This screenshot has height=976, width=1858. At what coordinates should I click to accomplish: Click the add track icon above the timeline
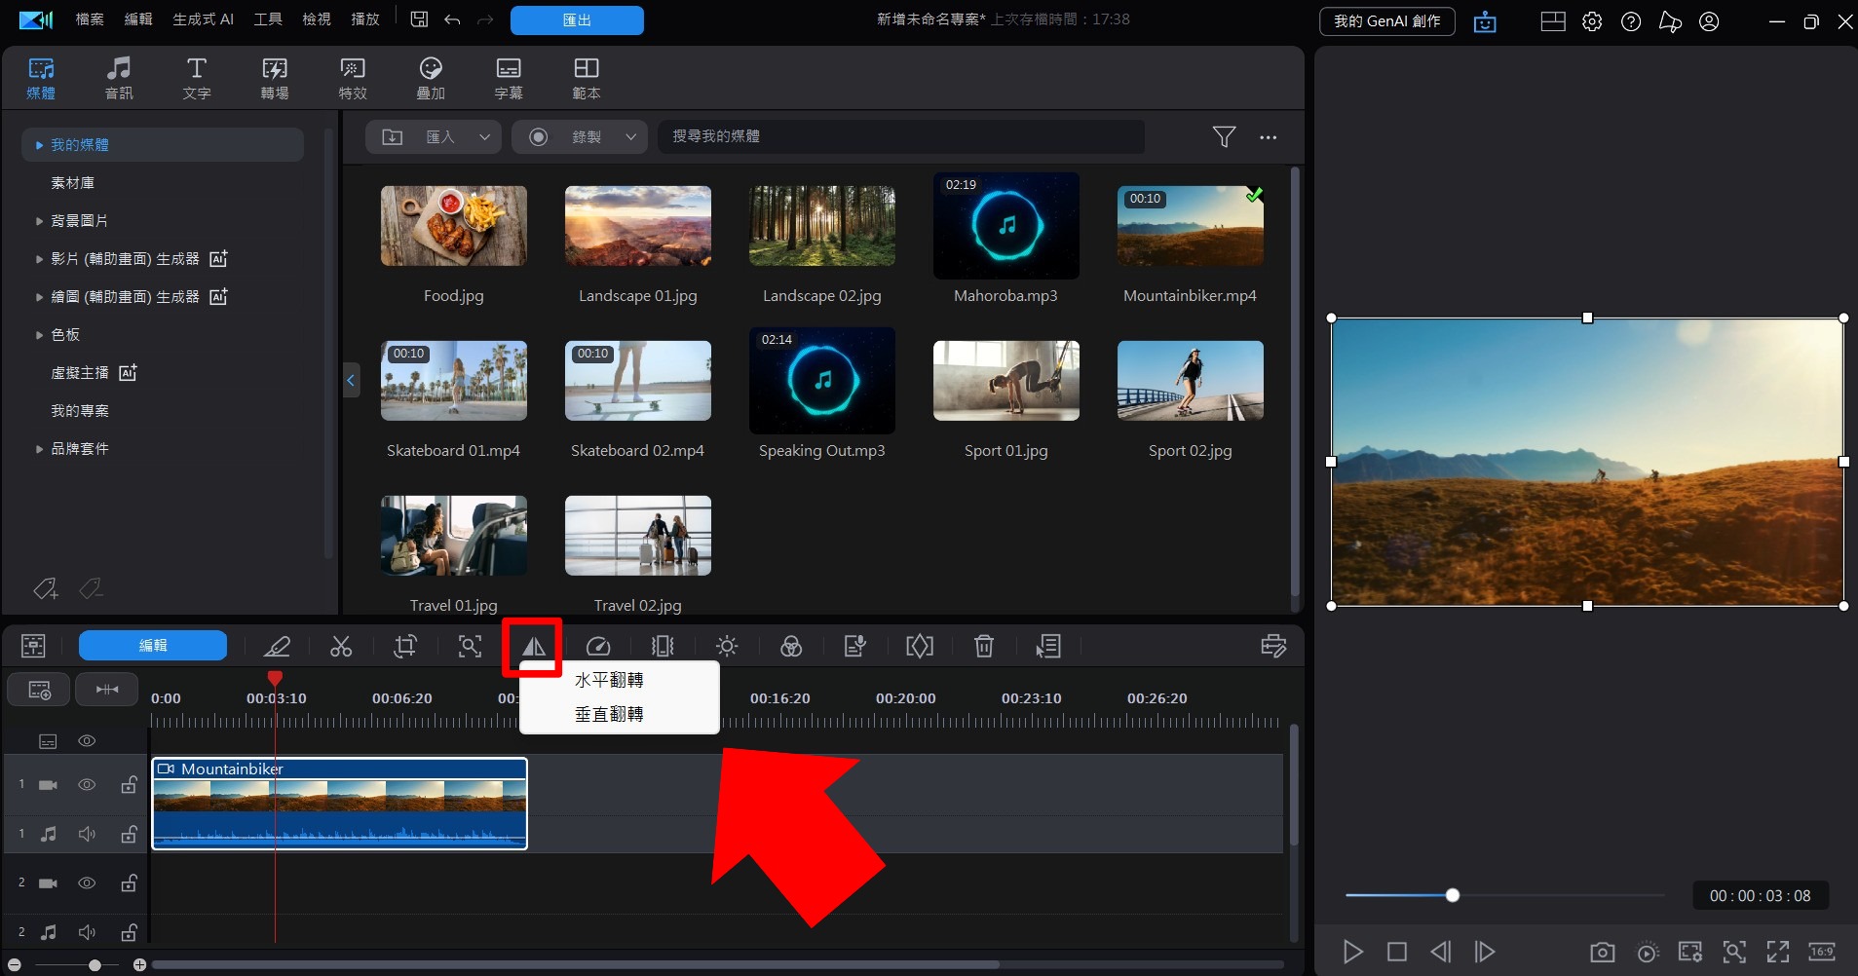[39, 690]
